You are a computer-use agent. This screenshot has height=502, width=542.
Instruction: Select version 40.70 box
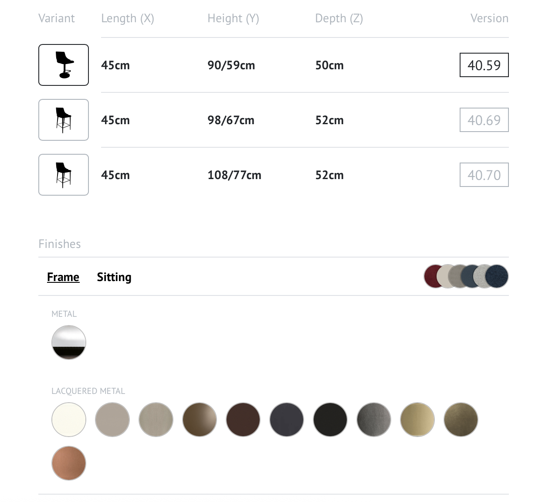(x=484, y=175)
